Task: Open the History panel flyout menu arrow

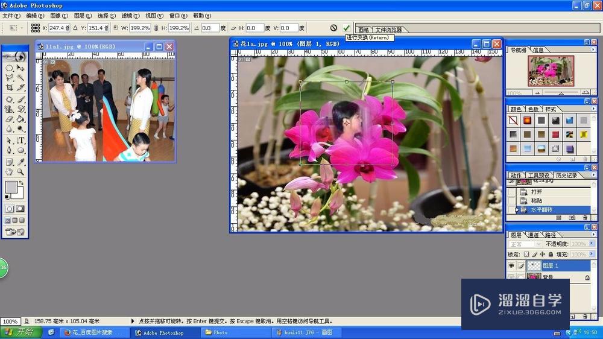Action: pyautogui.click(x=593, y=175)
